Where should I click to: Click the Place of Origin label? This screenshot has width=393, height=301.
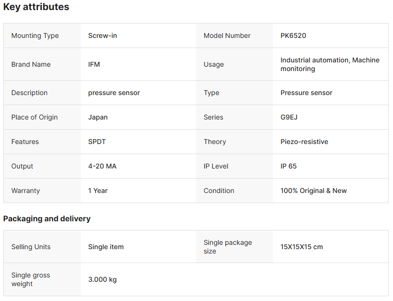[x=34, y=117]
